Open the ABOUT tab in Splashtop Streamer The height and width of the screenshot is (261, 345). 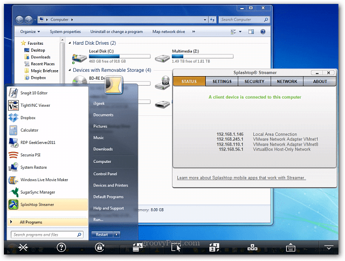(x=320, y=81)
